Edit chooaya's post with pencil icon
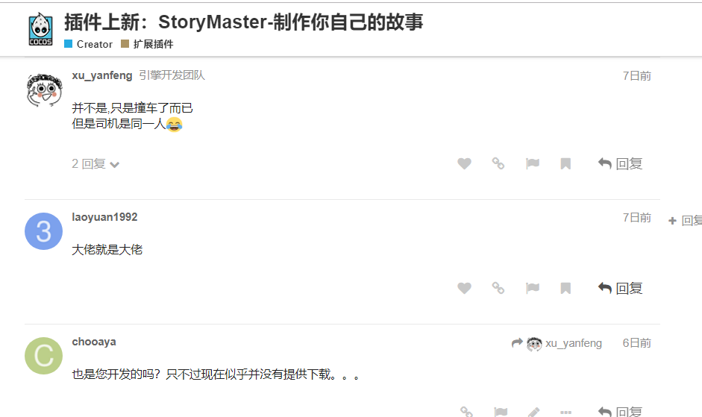The image size is (702, 417). coord(533,412)
